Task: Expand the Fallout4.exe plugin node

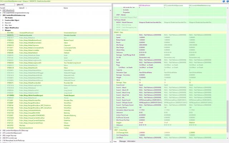Action: pos(1,11)
